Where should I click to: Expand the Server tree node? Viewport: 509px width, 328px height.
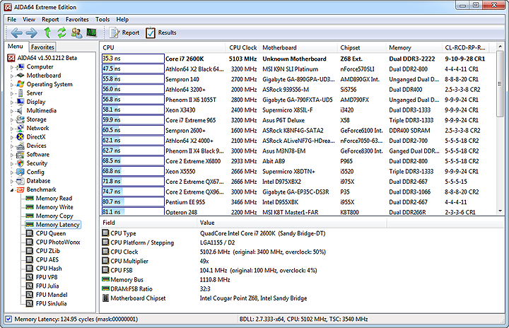coord(12,93)
